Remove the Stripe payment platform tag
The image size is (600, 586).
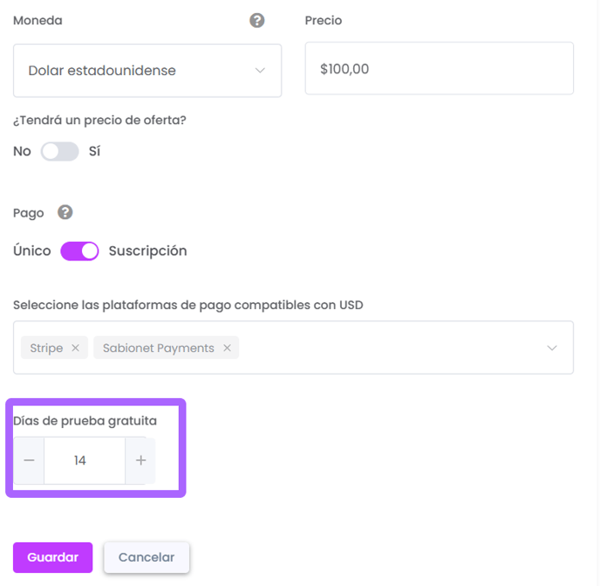(x=75, y=348)
